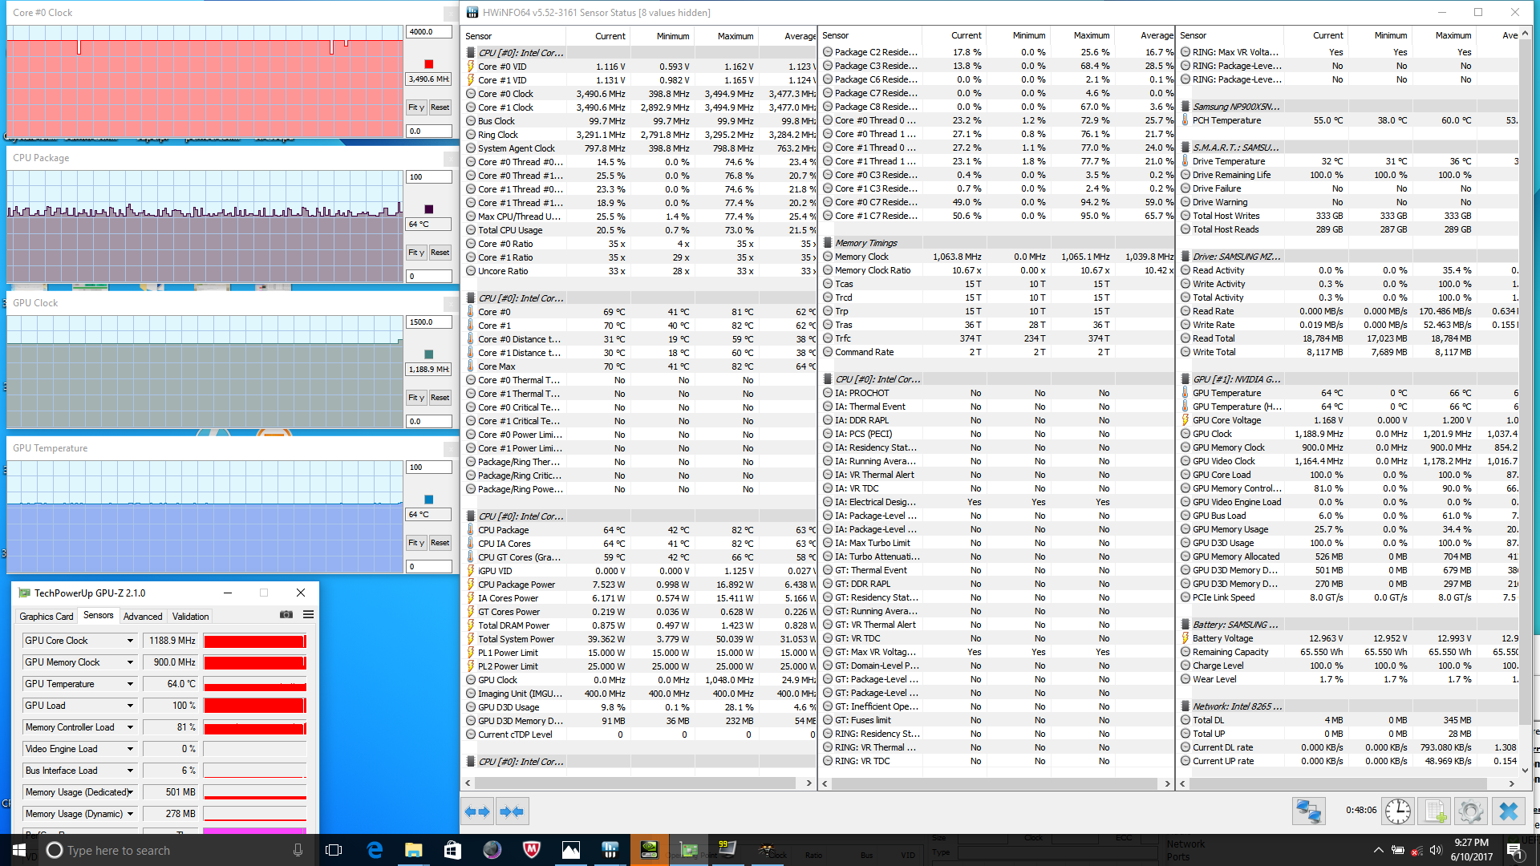Click Fit y in the Core #0 Clock graph
Screen dimensions: 1540x866
point(416,107)
